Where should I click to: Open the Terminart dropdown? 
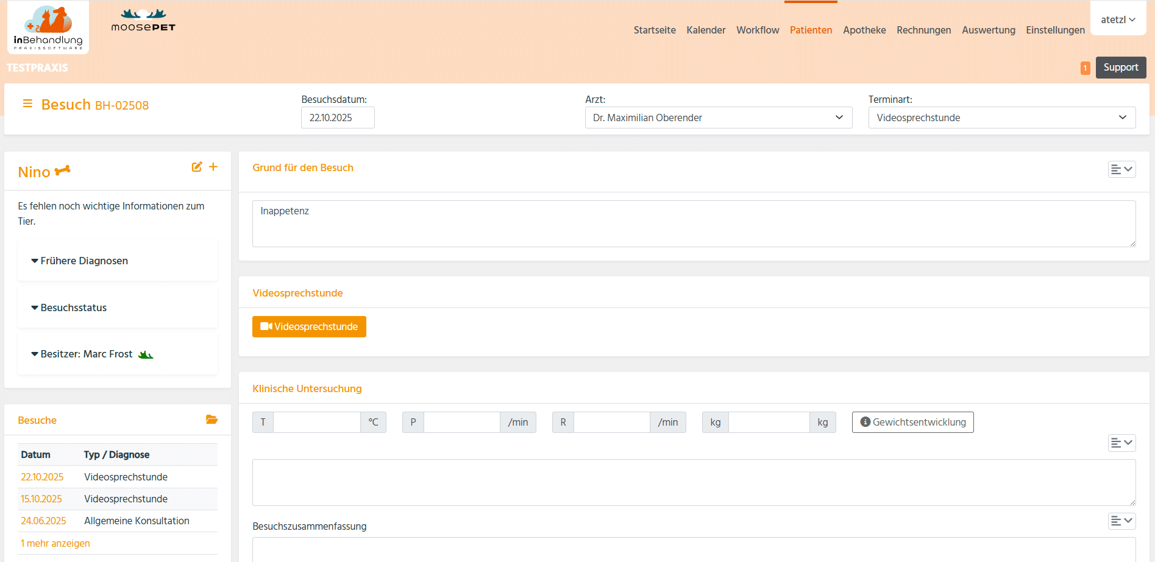point(1001,117)
